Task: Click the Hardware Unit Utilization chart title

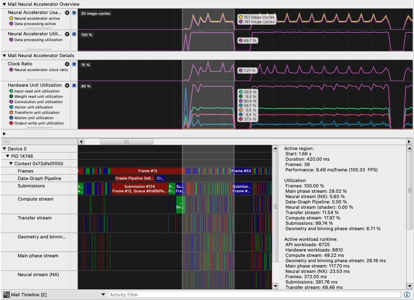Action: (35, 85)
